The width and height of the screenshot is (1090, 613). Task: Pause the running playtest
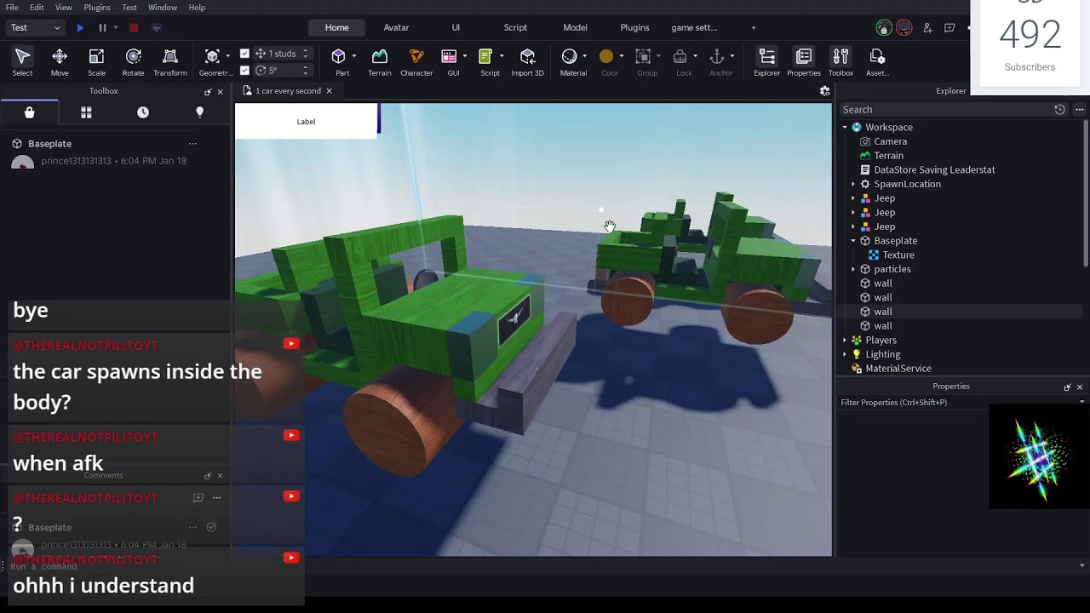tap(102, 28)
